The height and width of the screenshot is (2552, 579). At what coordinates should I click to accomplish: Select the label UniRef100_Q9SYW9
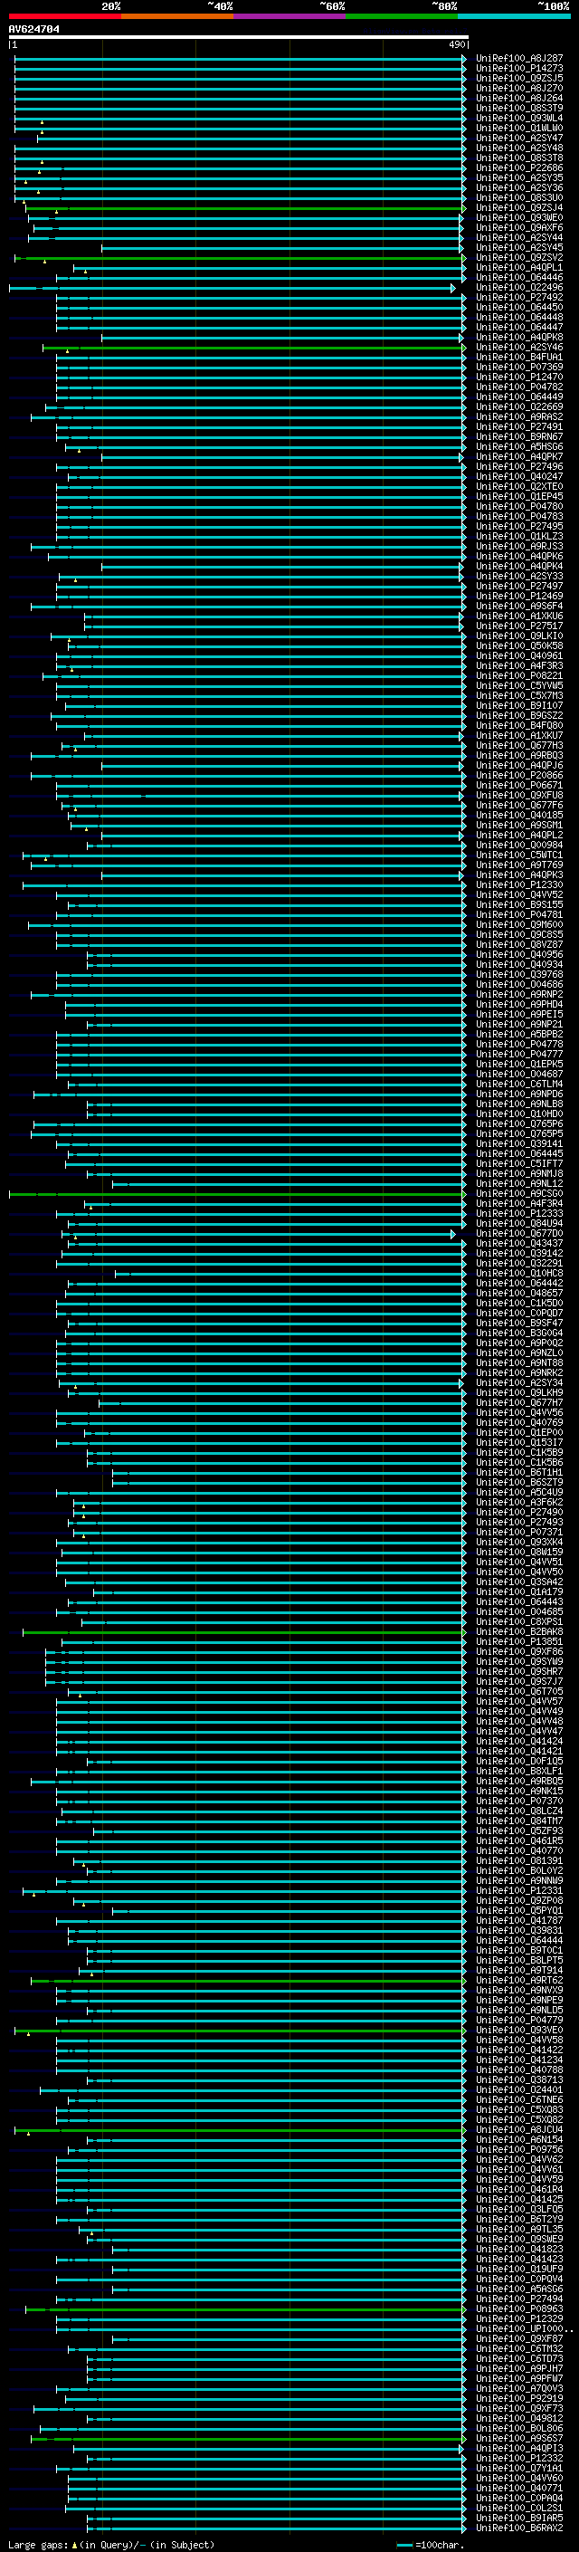tap(519, 1661)
